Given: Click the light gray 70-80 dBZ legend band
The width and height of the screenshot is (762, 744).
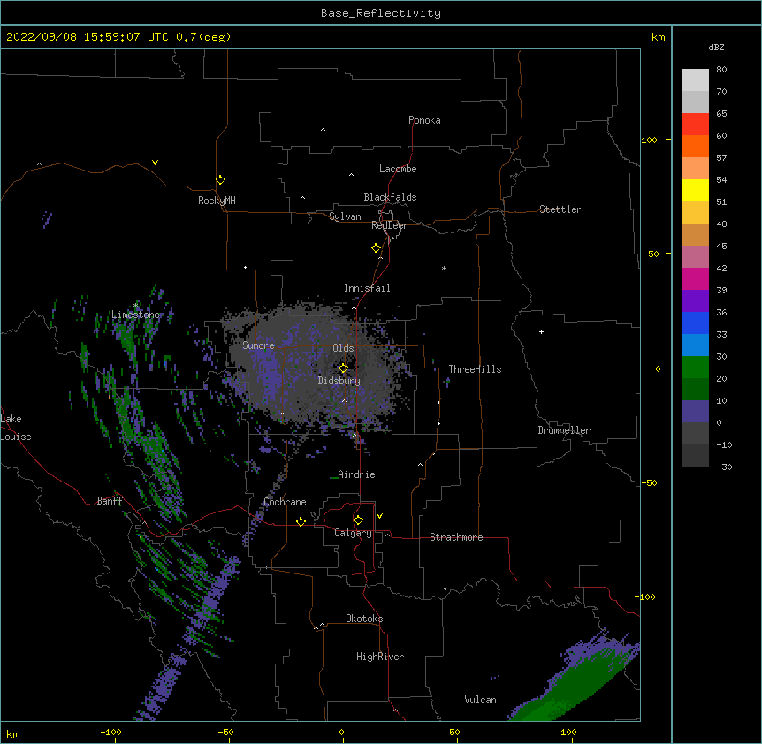Looking at the screenshot, I should tap(695, 80).
